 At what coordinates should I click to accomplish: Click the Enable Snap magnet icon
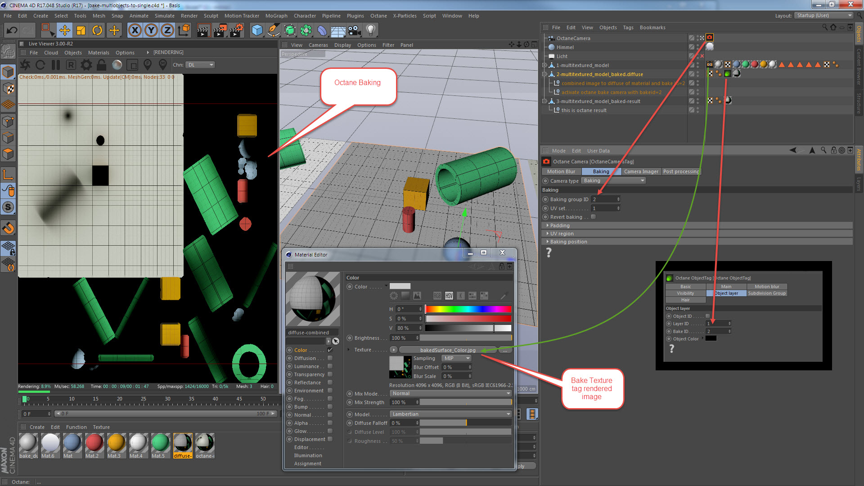click(8, 228)
